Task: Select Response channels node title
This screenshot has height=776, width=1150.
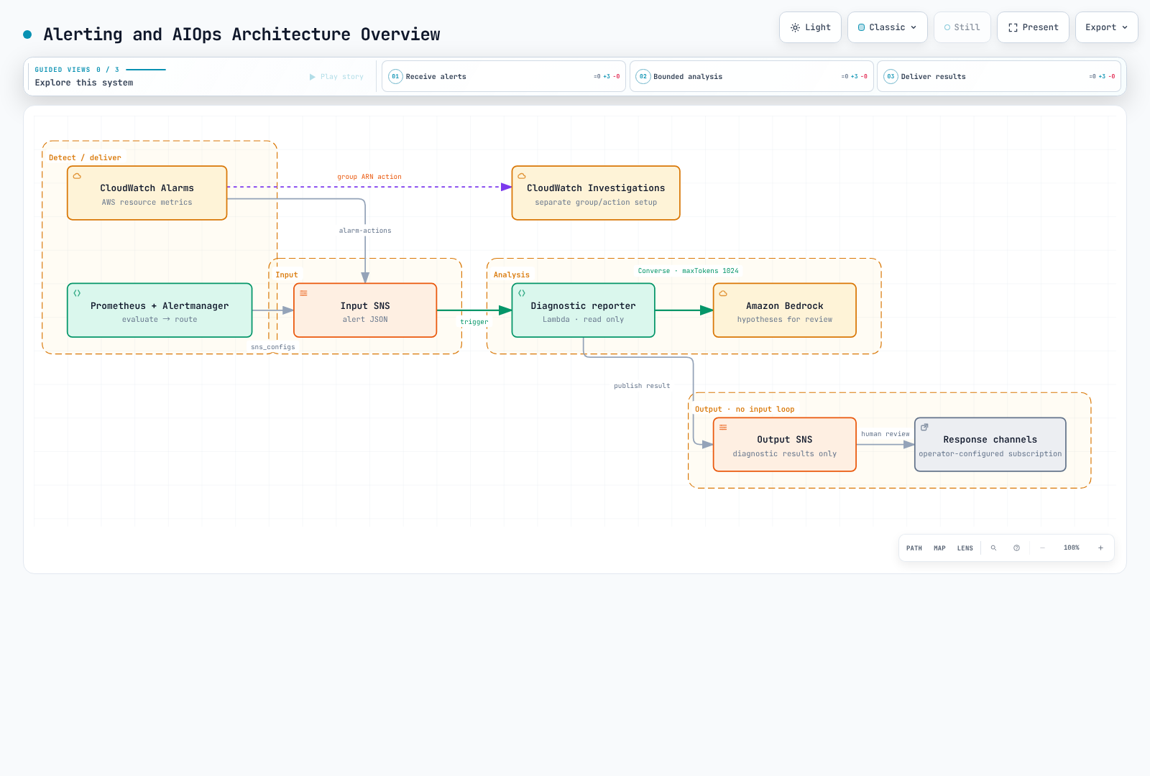Action: pos(990,440)
